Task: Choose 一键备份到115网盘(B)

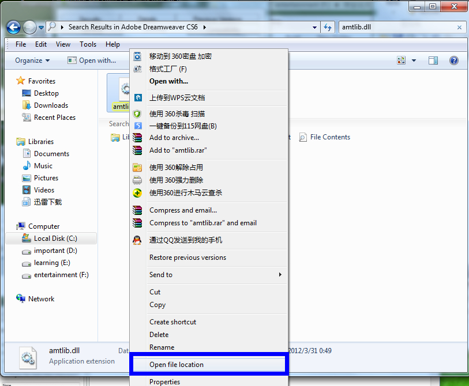Action: pos(209,126)
